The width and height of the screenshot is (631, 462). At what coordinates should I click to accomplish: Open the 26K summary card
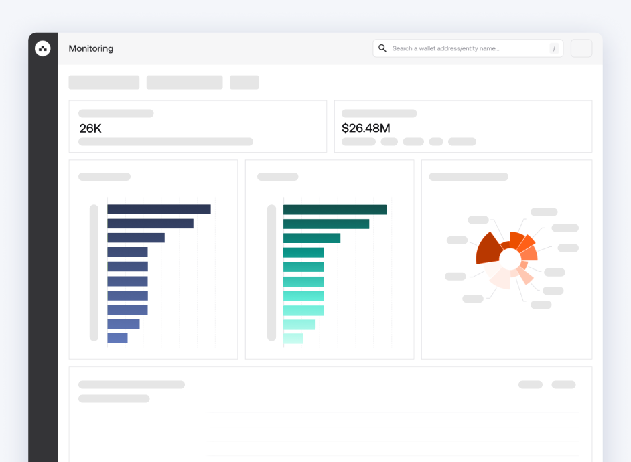coord(198,127)
